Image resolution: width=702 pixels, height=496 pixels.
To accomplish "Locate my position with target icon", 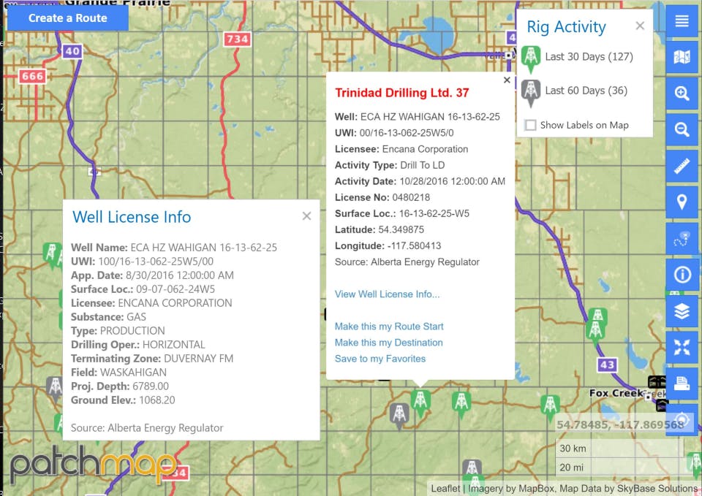I will pyautogui.click(x=682, y=420).
